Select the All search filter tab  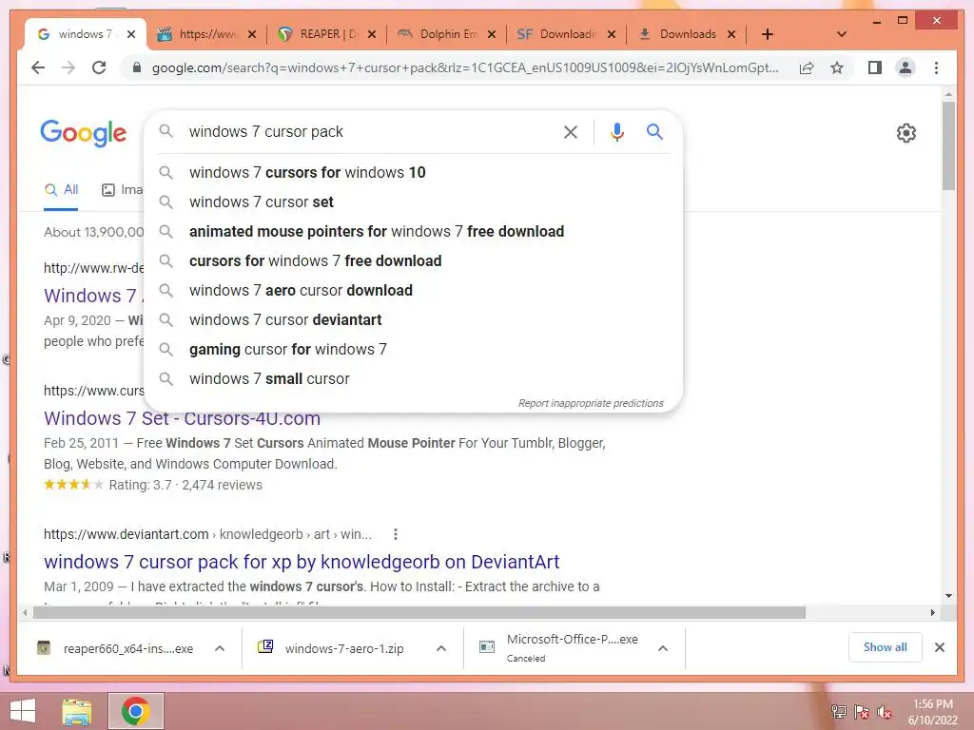[x=62, y=190]
